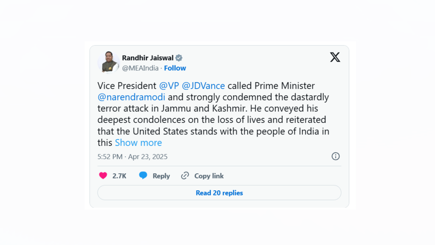Click the Reply text label
The height and width of the screenshot is (245, 435).
(161, 176)
